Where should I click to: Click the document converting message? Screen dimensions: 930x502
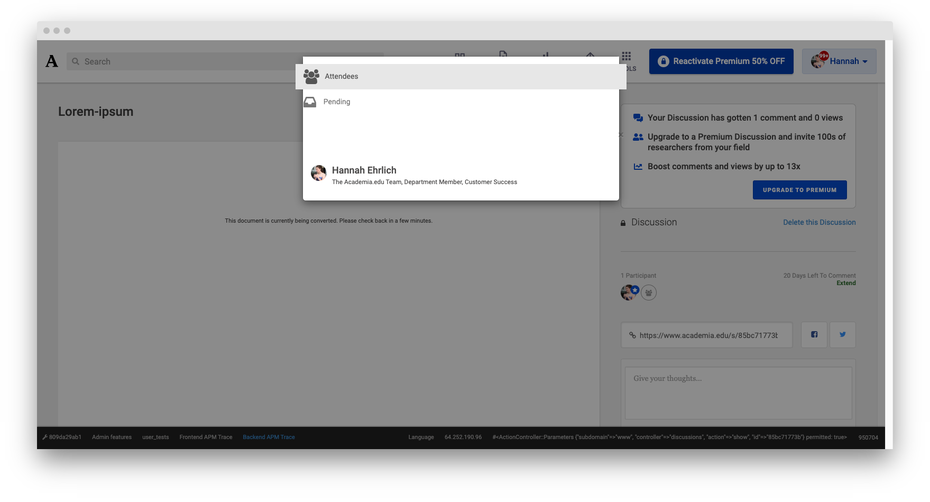pyautogui.click(x=328, y=221)
